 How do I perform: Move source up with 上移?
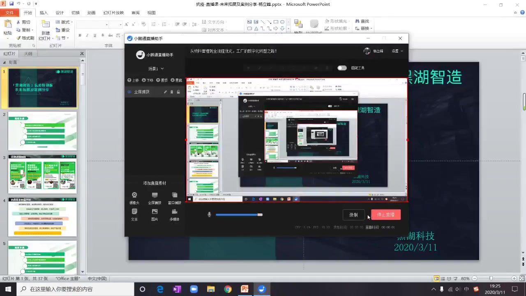pos(133,80)
